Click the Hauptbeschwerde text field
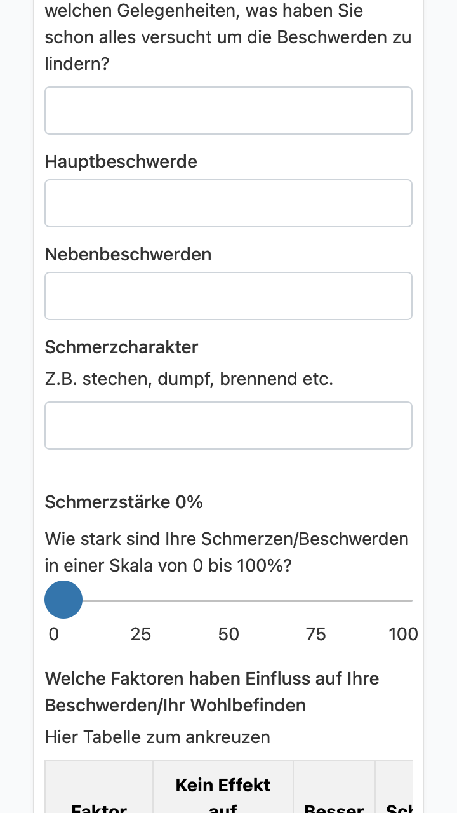Viewport: 457px width, 813px height. coord(228,203)
